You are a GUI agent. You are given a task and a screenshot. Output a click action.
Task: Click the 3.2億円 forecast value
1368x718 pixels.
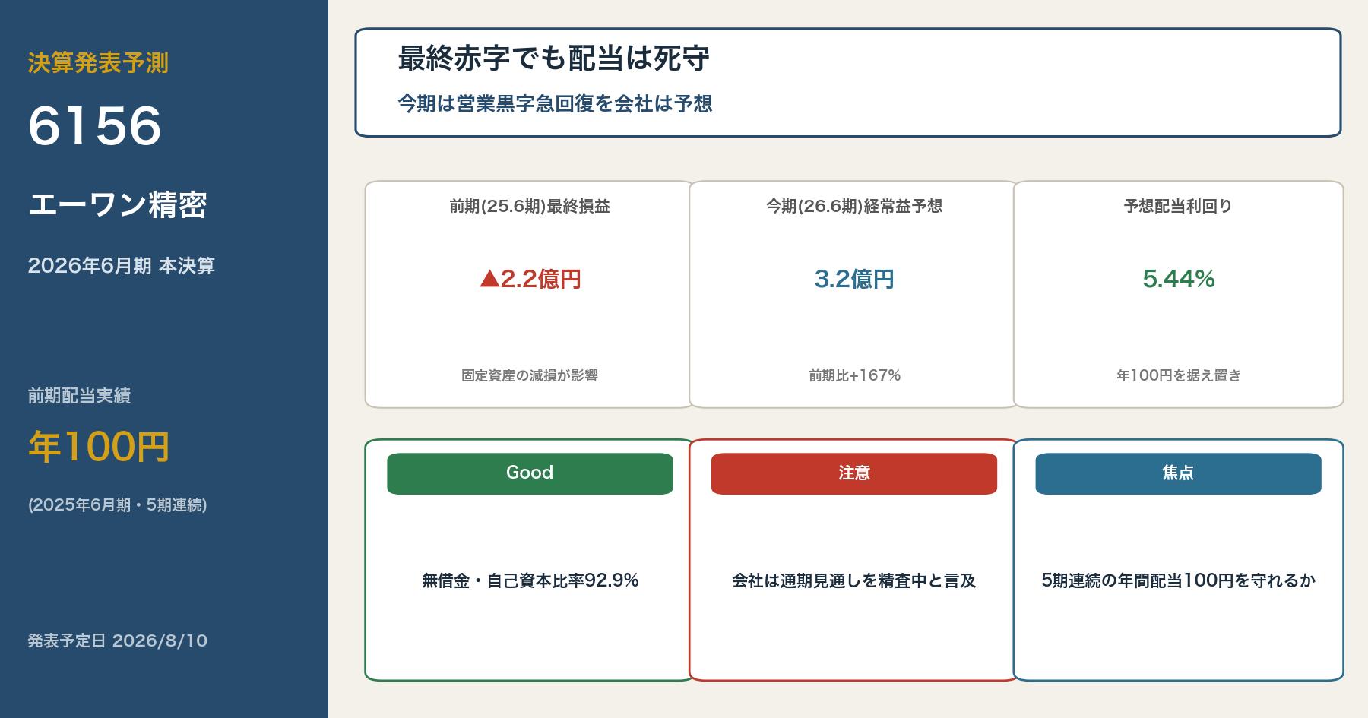point(854,279)
